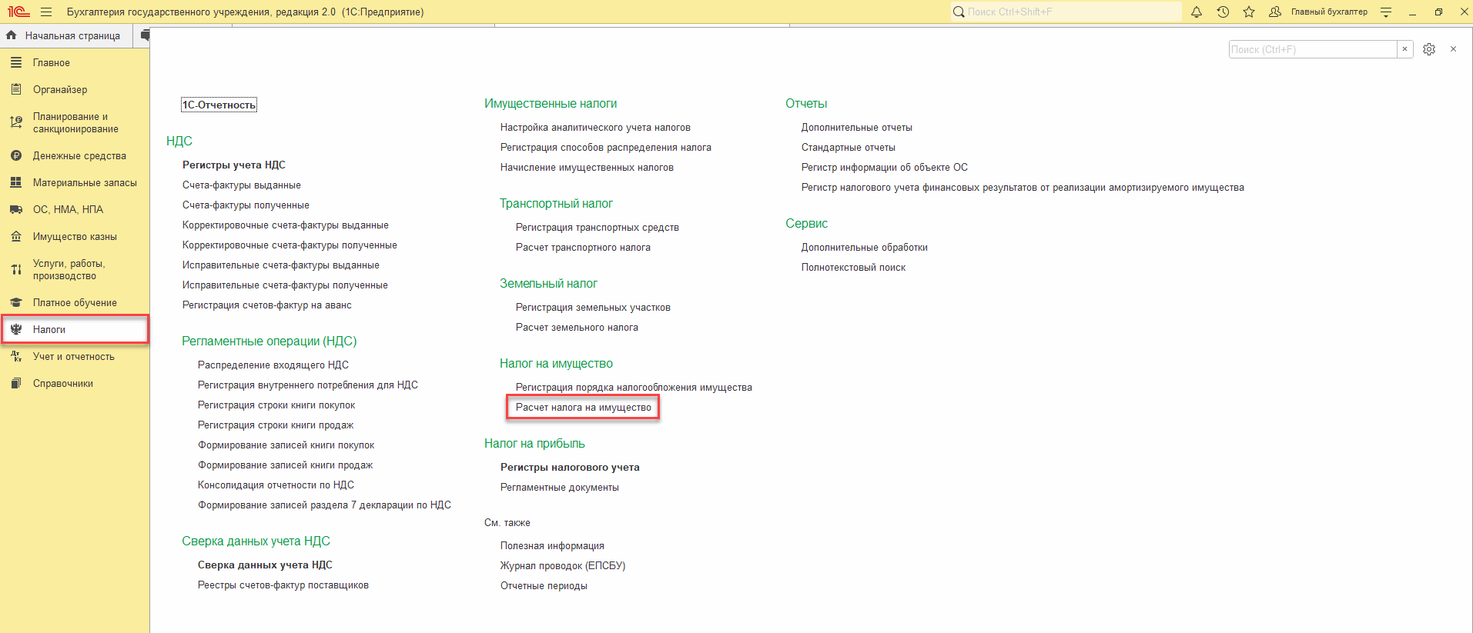The image size is (1473, 633).
Task: Open the menu settings gear icon
Action: (1429, 49)
